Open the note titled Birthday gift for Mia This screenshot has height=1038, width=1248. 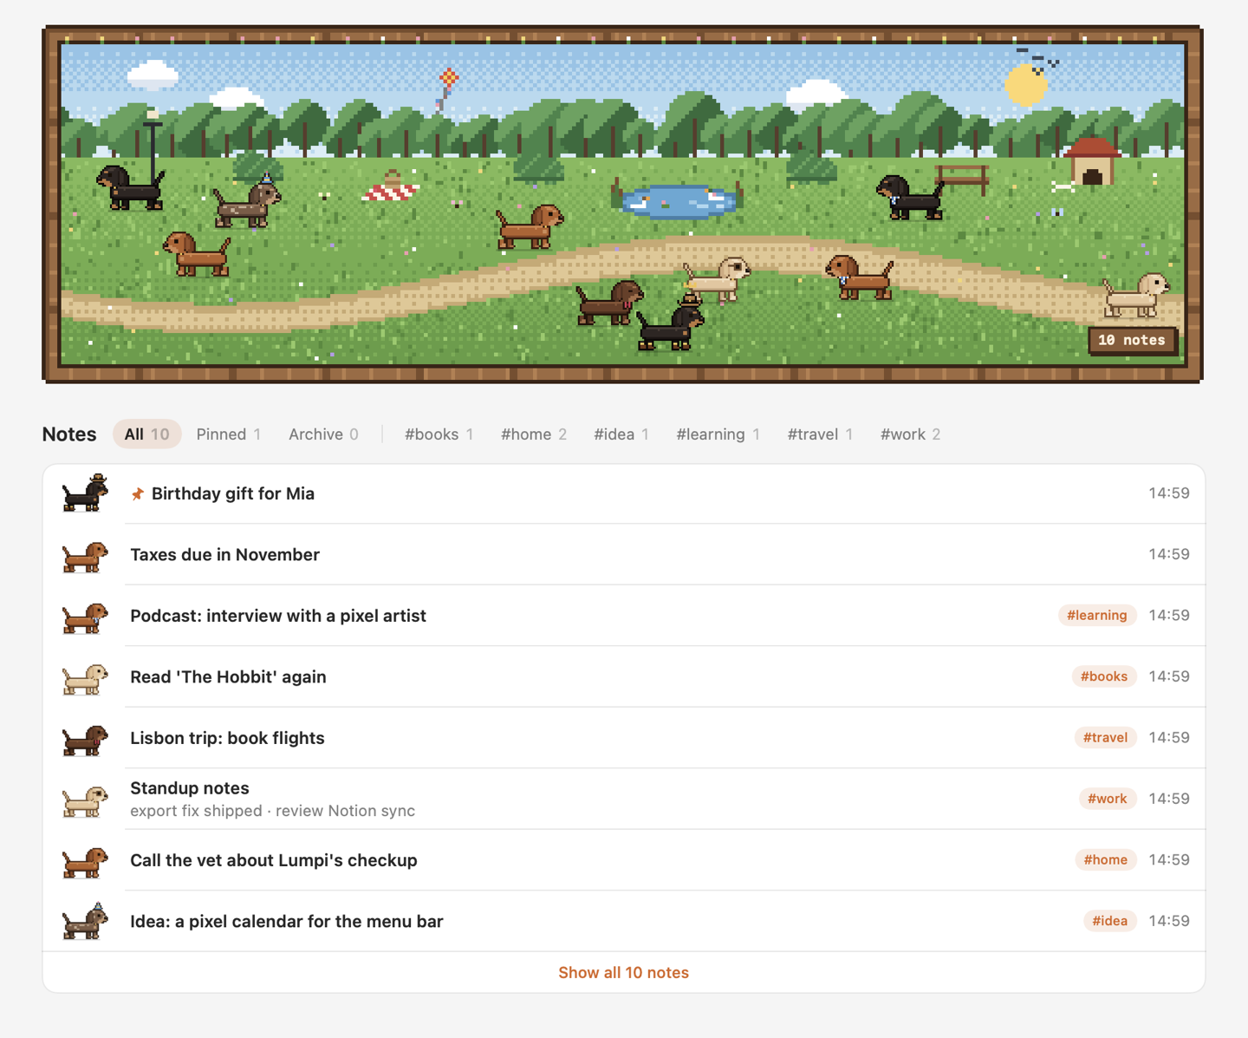coord(233,494)
